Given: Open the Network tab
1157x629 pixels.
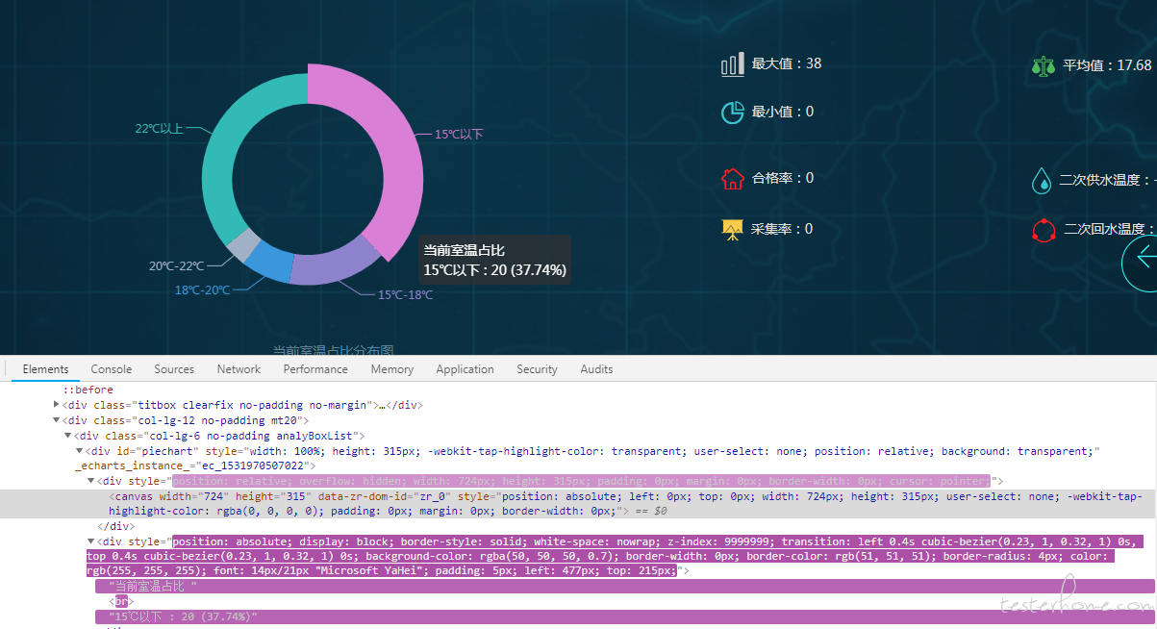Looking at the screenshot, I should pyautogui.click(x=239, y=369).
